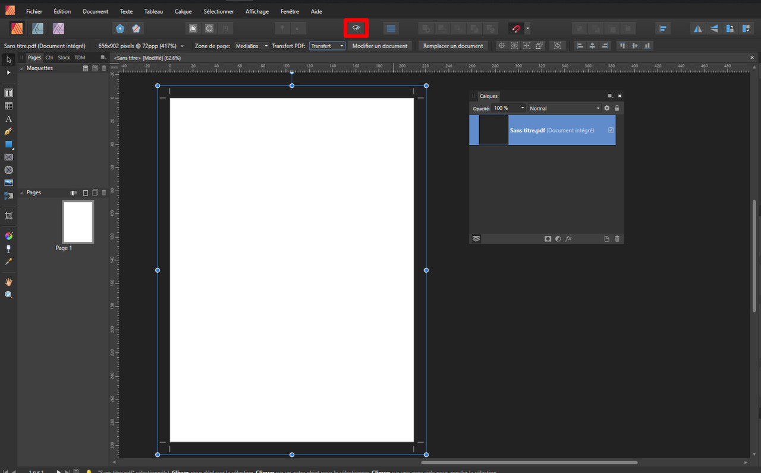Screen dimensions: 761x473
Task: Select the View hand tool
Action: click(x=8, y=282)
